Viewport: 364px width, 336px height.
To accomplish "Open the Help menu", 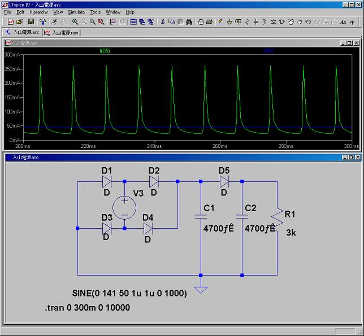I will [130, 12].
